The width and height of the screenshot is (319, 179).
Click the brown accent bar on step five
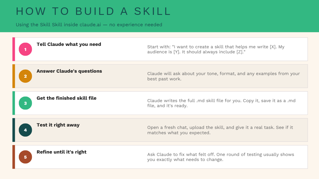[x=14, y=157]
